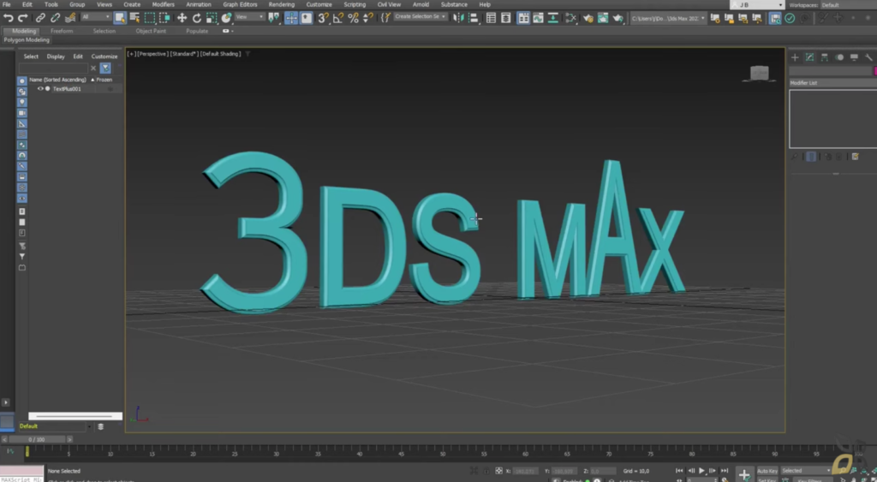Toggle the 3D Snaps button
The height and width of the screenshot is (482, 877).
pyautogui.click(x=323, y=18)
